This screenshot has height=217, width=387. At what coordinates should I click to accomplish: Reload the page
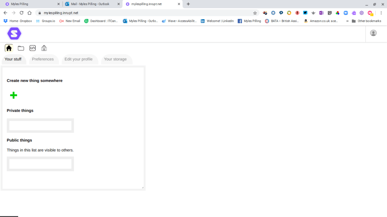coord(22,13)
